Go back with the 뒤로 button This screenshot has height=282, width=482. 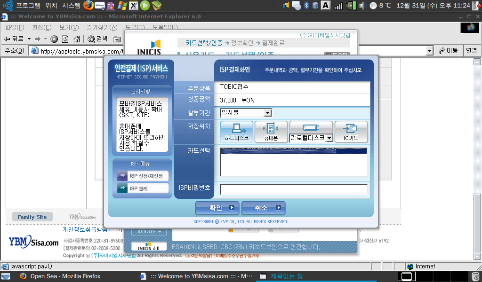[x=14, y=39]
